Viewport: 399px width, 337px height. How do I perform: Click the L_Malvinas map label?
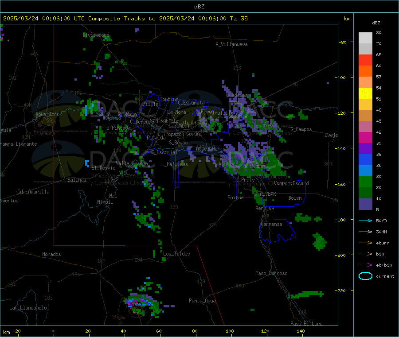point(175,164)
